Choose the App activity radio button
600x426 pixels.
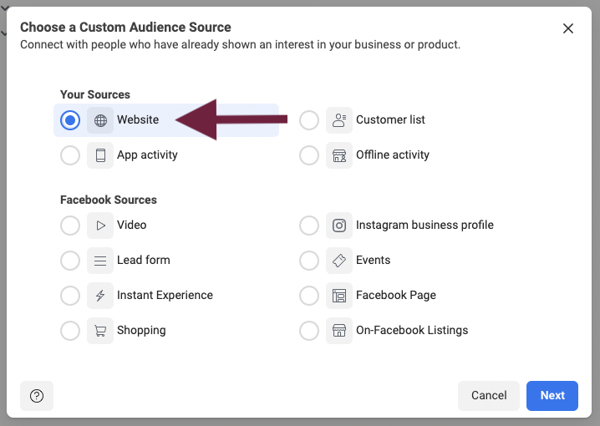[70, 155]
